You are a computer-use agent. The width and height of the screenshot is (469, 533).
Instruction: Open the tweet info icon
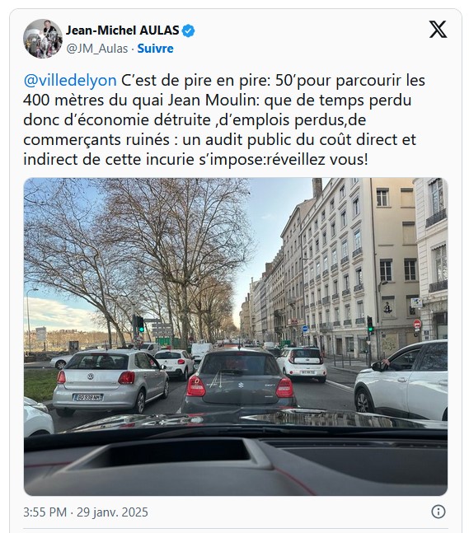click(438, 512)
